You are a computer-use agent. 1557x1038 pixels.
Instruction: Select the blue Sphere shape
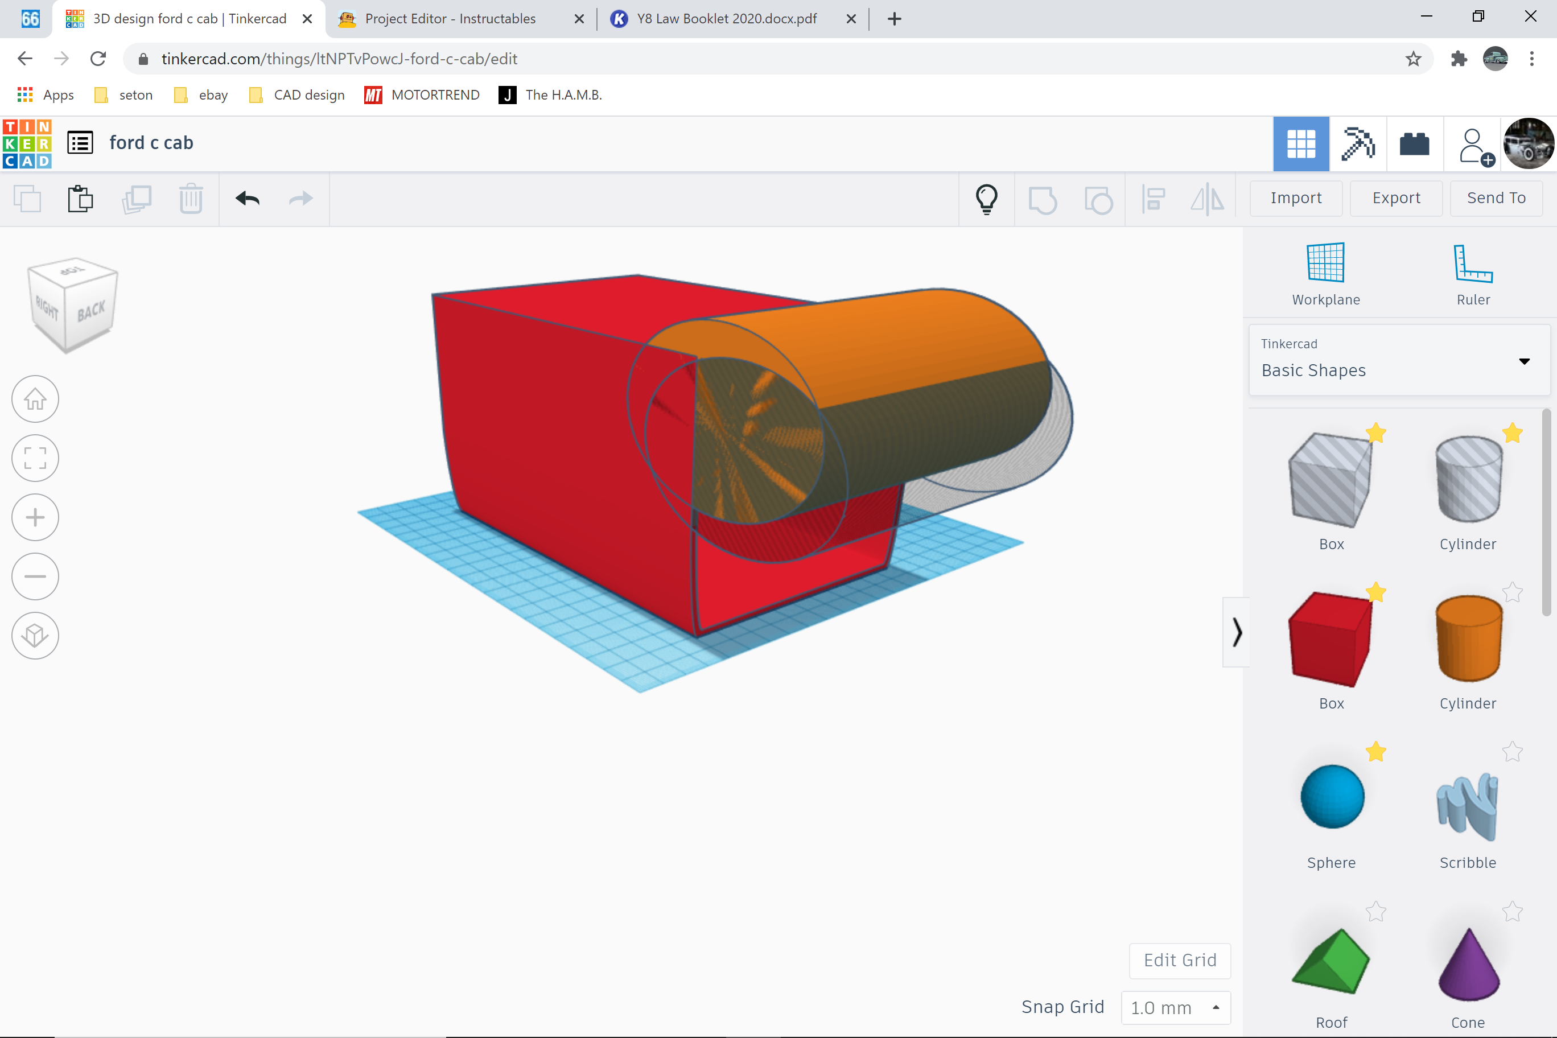coord(1332,796)
